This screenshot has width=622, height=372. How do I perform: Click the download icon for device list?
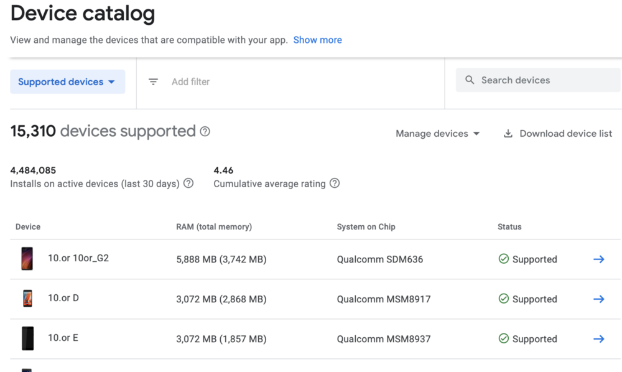pos(508,133)
